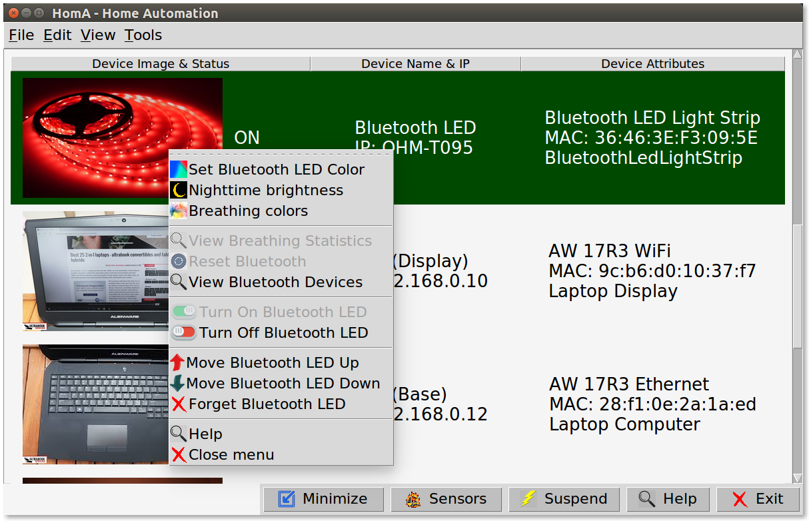Choose Move Bluetooth LED Down
The height and width of the screenshot is (521, 809).
[281, 383]
